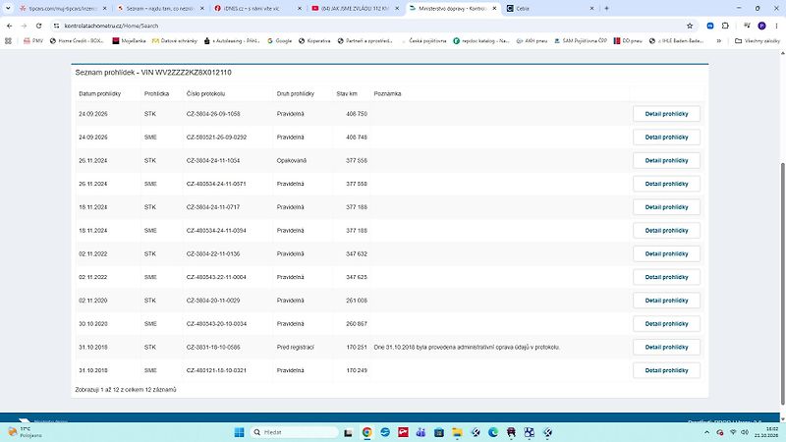Switch to Cebia tab
786x442 pixels.
click(549, 9)
